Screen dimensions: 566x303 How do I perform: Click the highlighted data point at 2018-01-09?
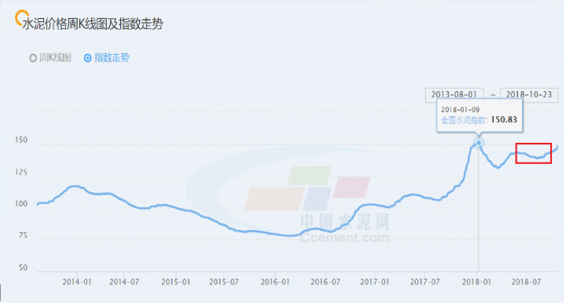point(479,143)
